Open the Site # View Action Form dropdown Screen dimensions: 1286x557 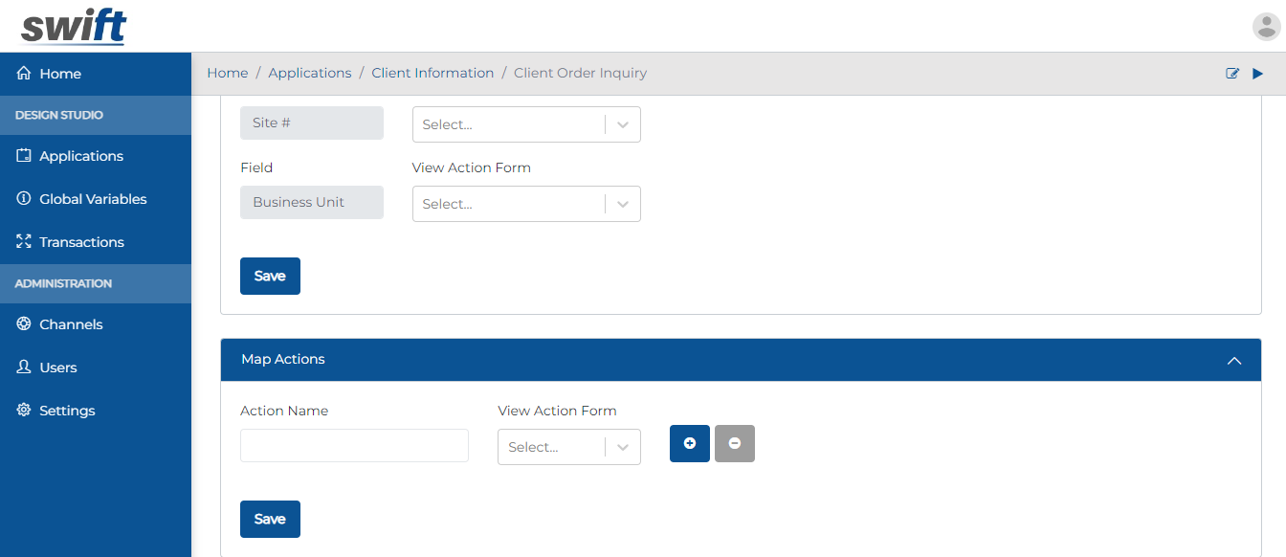pyautogui.click(x=525, y=124)
